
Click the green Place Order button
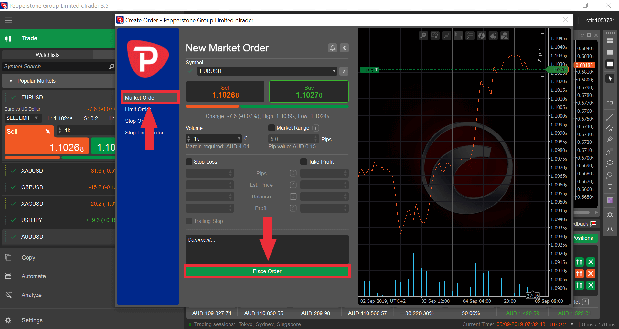click(267, 271)
